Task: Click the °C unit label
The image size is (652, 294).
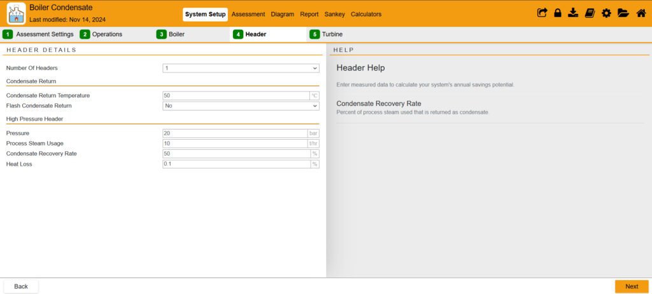Action: click(x=315, y=96)
